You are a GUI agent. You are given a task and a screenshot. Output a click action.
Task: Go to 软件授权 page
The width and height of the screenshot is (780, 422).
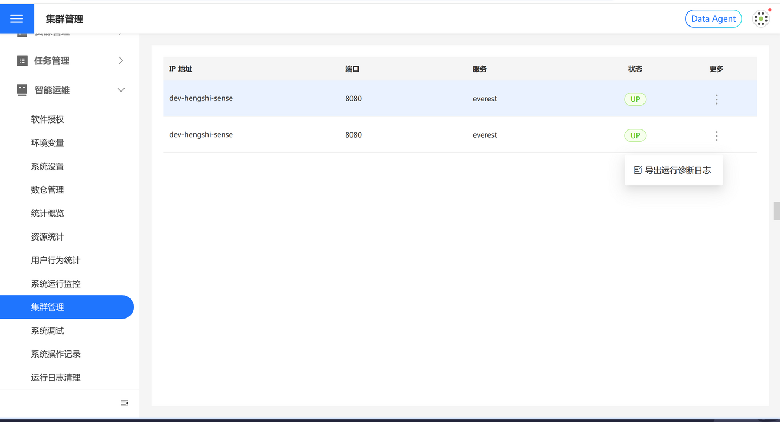pyautogui.click(x=48, y=119)
